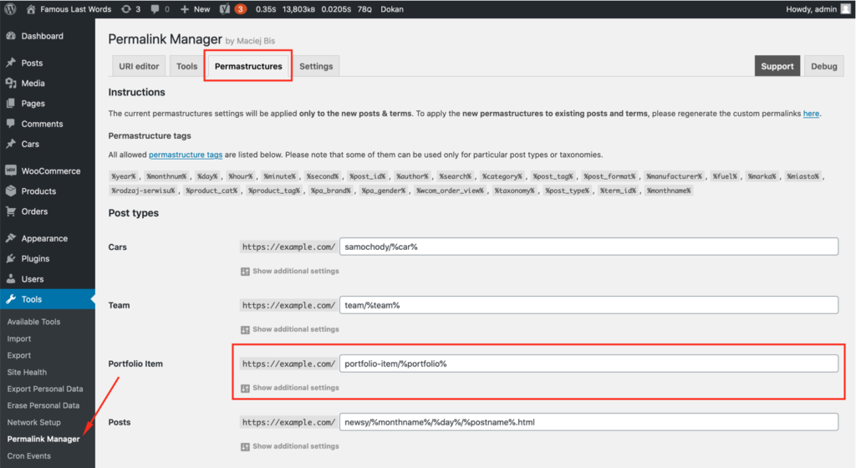Click the home icon for Famous Last Words
Viewport: 856px width, 468px height.
tap(31, 9)
